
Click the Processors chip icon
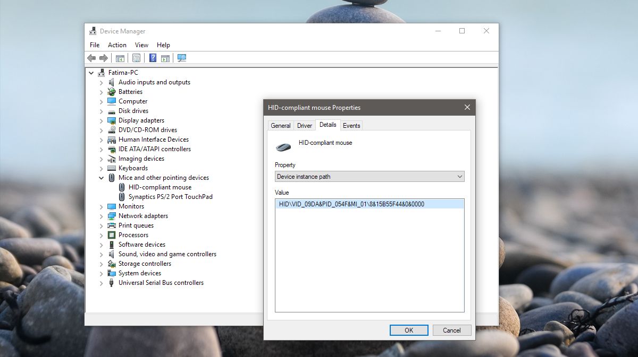pos(112,235)
